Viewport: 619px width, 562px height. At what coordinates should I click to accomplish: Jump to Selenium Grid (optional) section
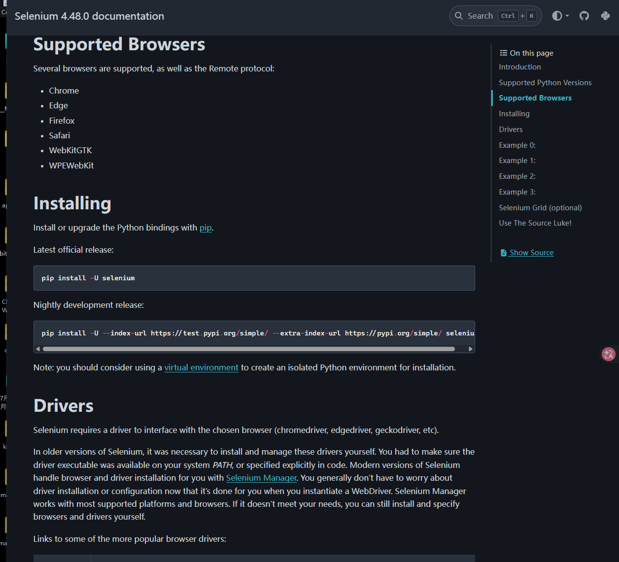click(x=540, y=208)
